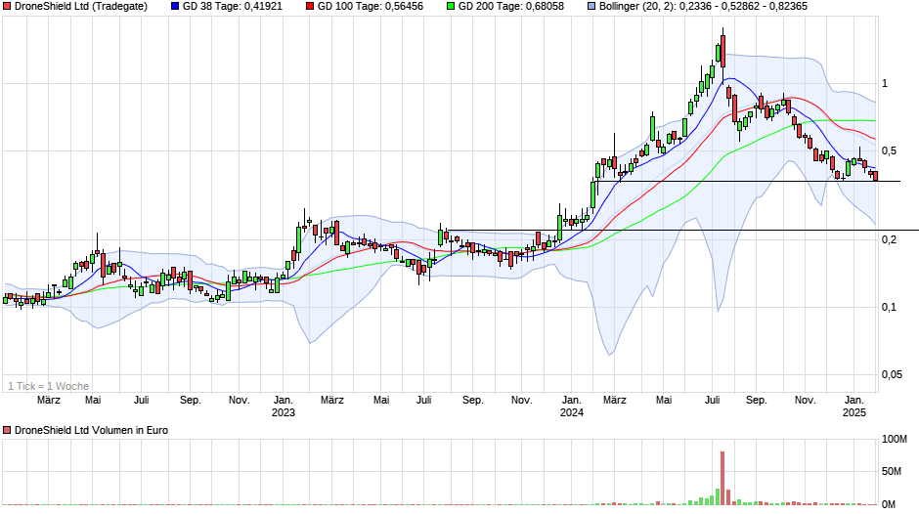
Task: Select 'GD 38 Tage: 0,41921' legend text
Action: click(232, 7)
